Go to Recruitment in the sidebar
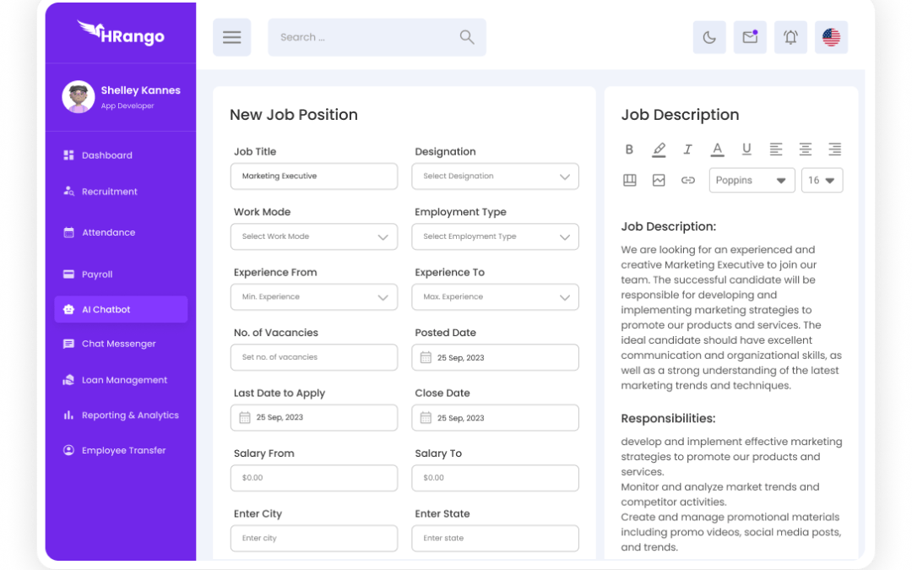This screenshot has width=912, height=570. (109, 192)
